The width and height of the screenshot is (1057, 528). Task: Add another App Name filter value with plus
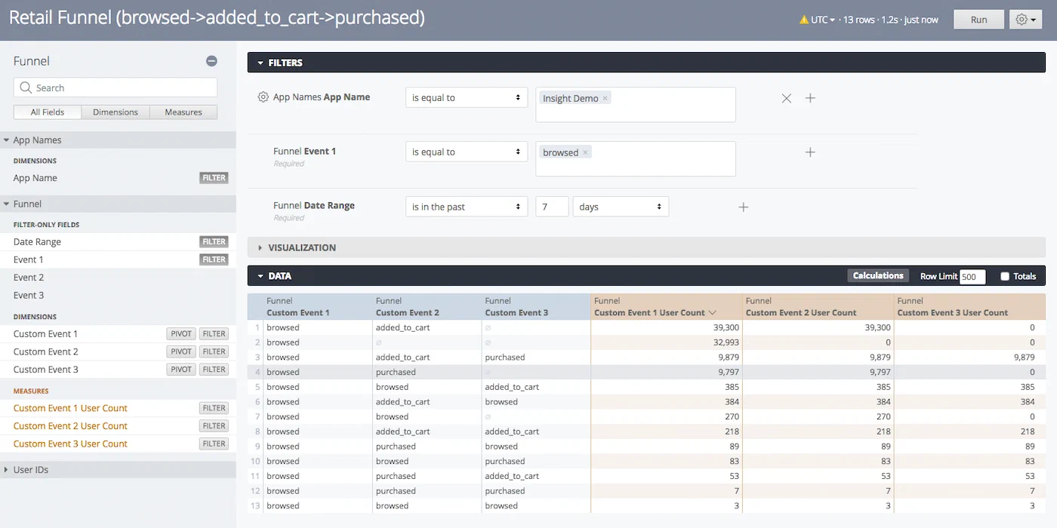(810, 98)
